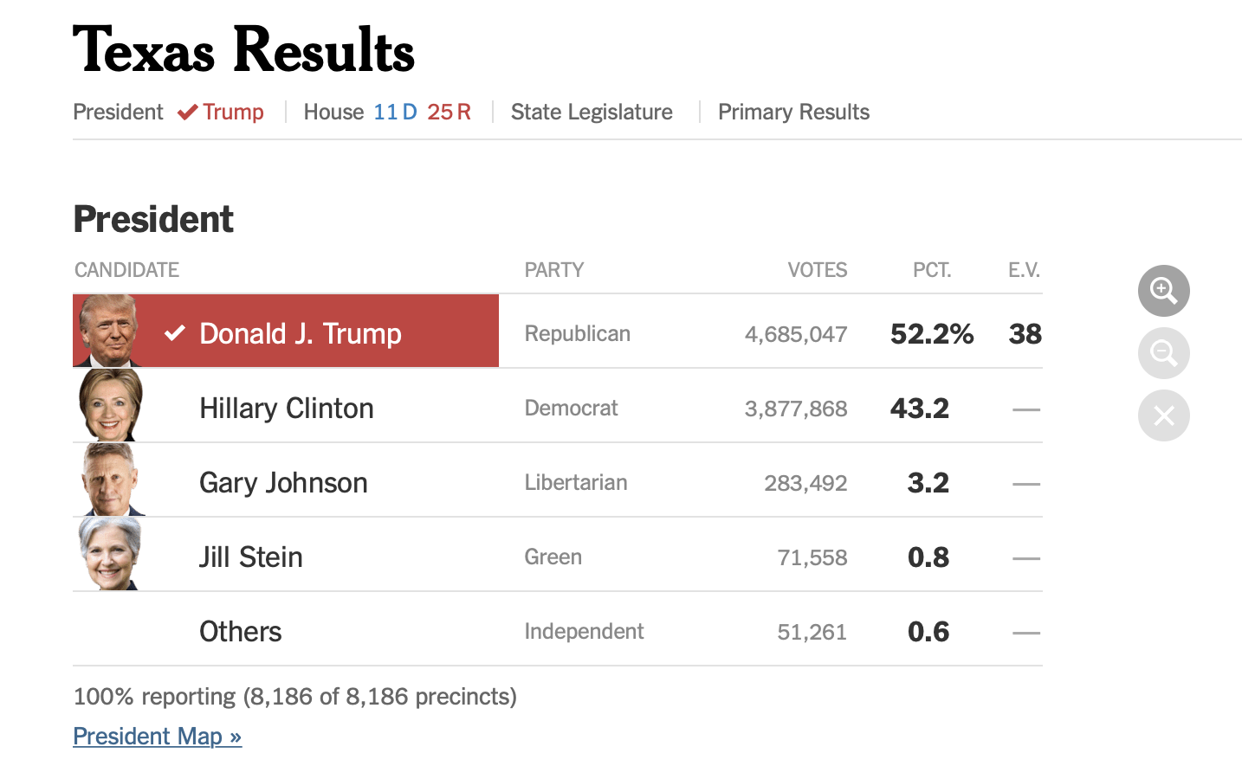The height and width of the screenshot is (779, 1242).
Task: Select the Hillary Clinton candidate name
Action: click(286, 409)
